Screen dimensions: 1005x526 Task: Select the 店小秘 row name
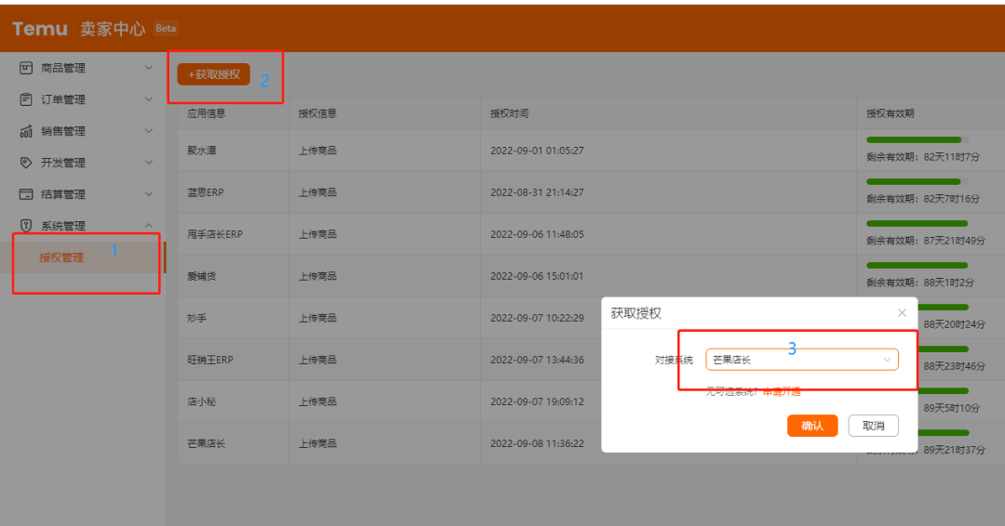202,401
